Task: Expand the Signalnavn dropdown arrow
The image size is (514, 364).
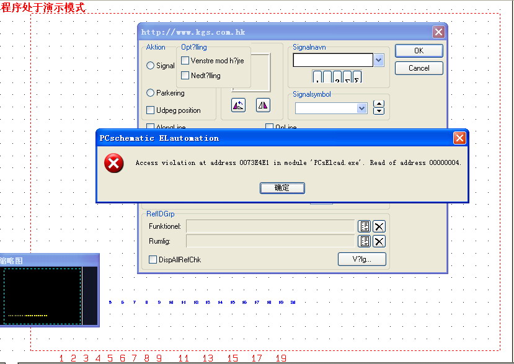Action: [x=379, y=60]
